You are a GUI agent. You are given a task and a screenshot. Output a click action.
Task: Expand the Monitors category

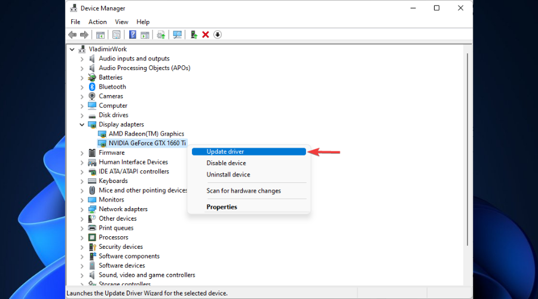click(82, 200)
